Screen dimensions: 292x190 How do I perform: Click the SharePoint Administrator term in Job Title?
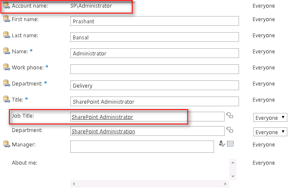click(102, 117)
